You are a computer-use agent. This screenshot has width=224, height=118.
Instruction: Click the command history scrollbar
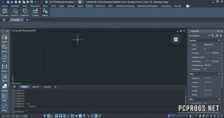coord(185,99)
